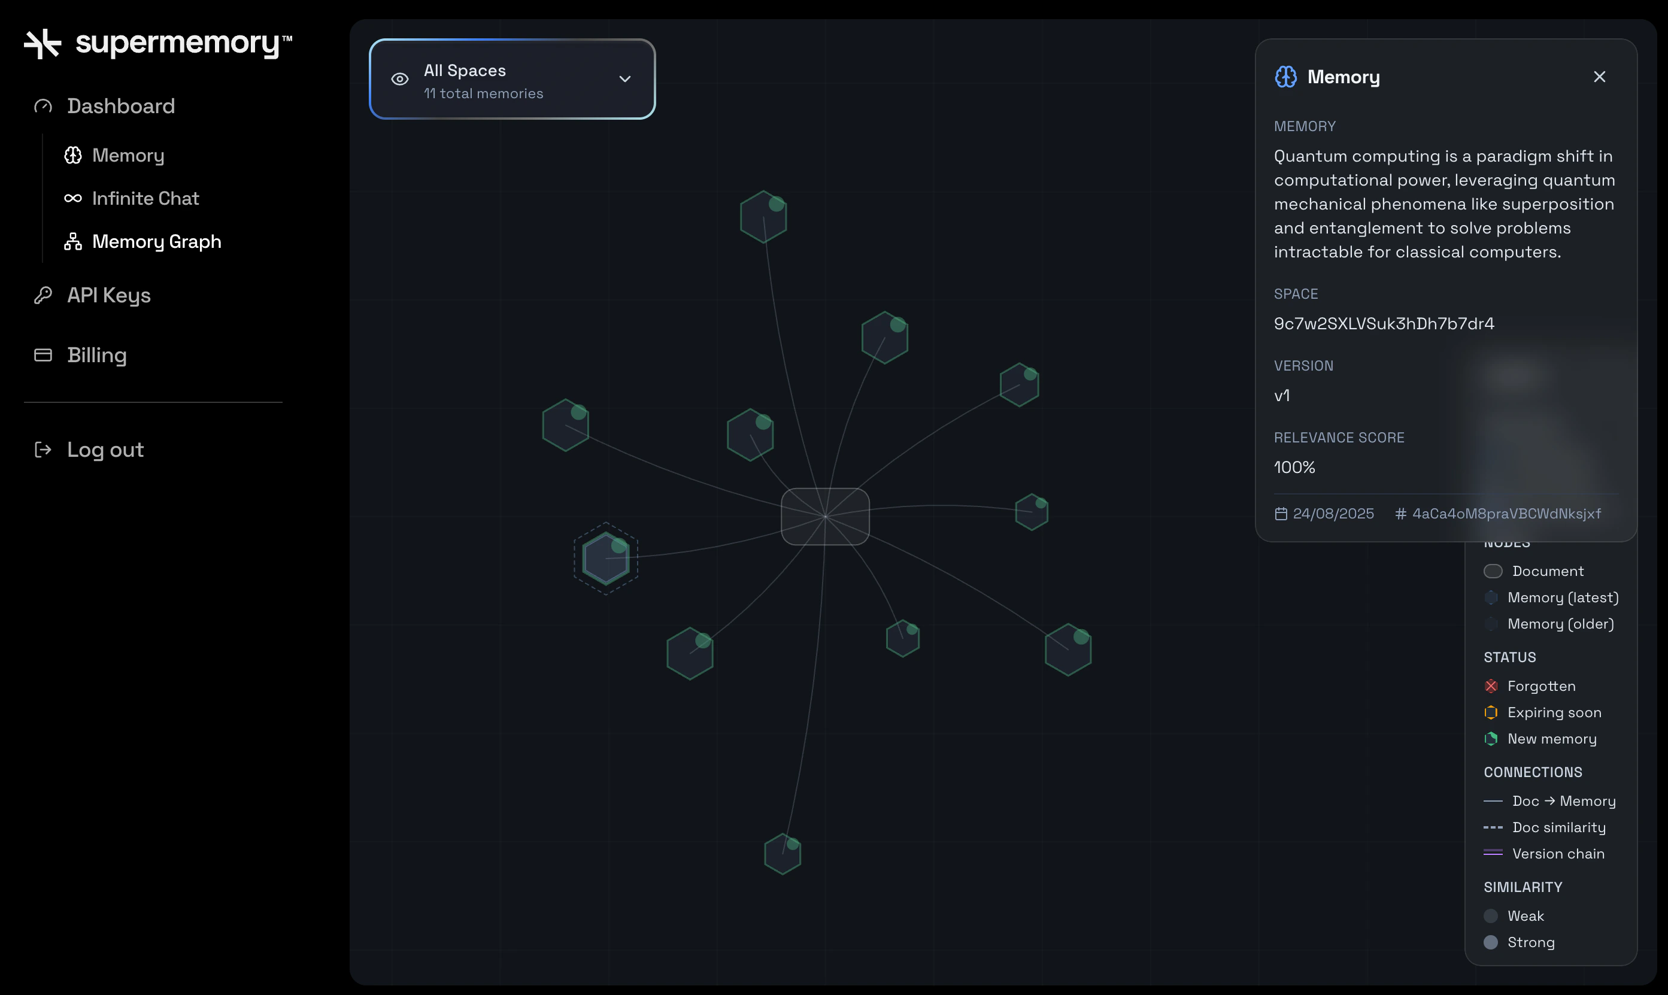Go to the Infinite Chat page
1668x995 pixels.
(145, 199)
